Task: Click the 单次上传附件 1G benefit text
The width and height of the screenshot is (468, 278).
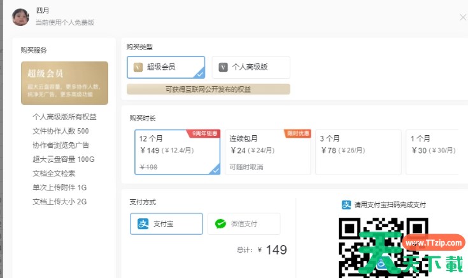Action: pyautogui.click(x=60, y=187)
